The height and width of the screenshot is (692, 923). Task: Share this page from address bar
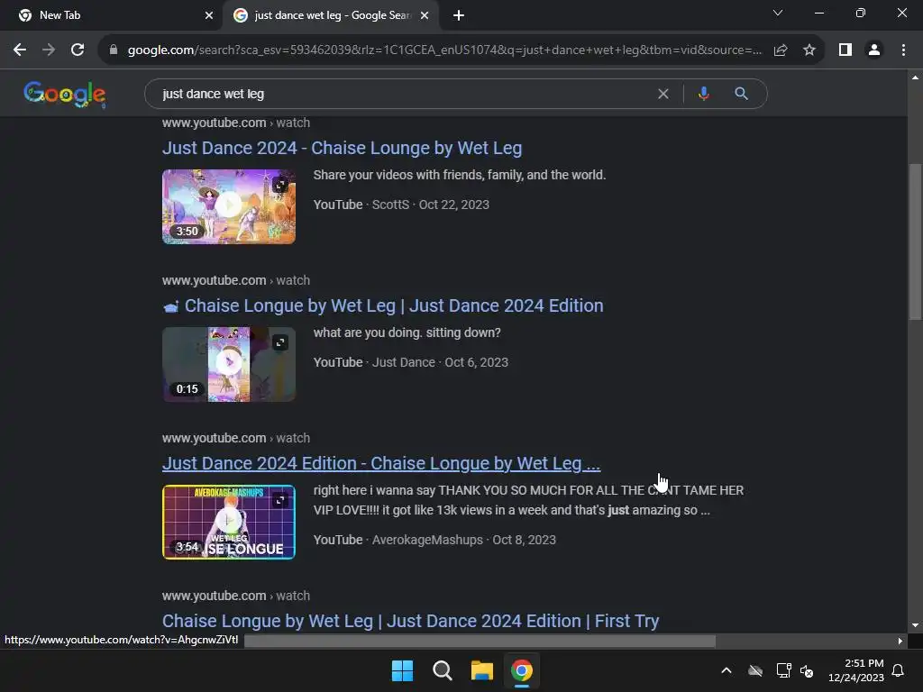(x=781, y=50)
